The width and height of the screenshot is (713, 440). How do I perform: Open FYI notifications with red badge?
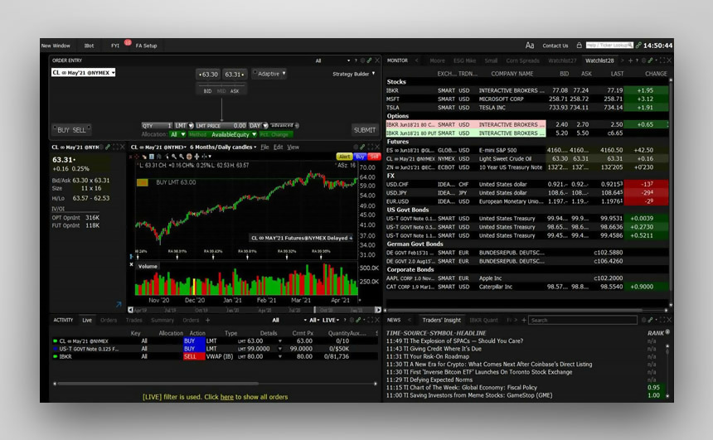(114, 46)
